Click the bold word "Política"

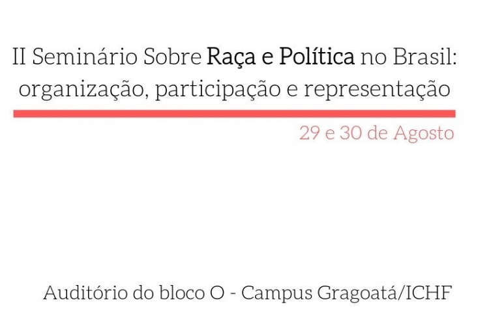coord(317,57)
